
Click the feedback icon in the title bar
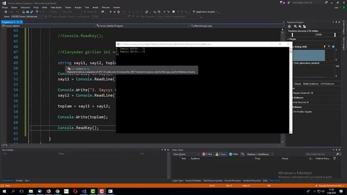289,3
